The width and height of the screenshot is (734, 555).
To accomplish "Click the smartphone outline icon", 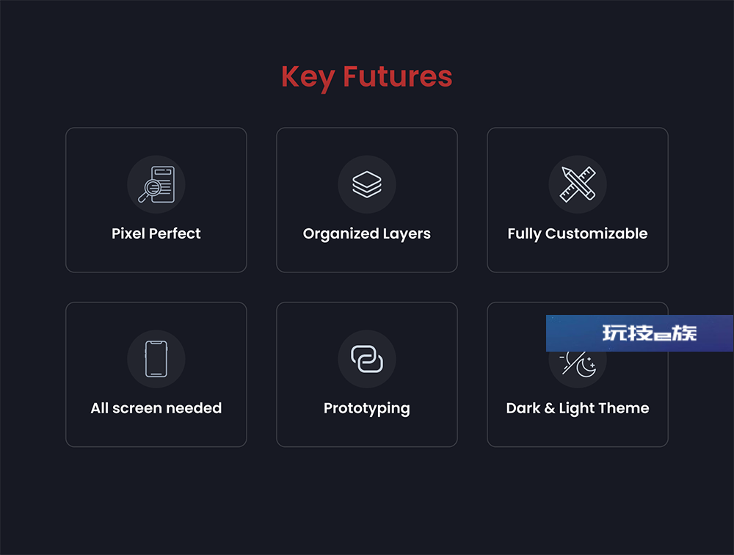I will click(156, 359).
